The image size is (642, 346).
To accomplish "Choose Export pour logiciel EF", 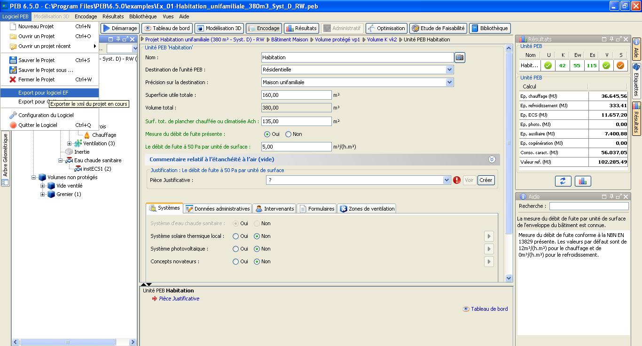I will click(x=49, y=93).
